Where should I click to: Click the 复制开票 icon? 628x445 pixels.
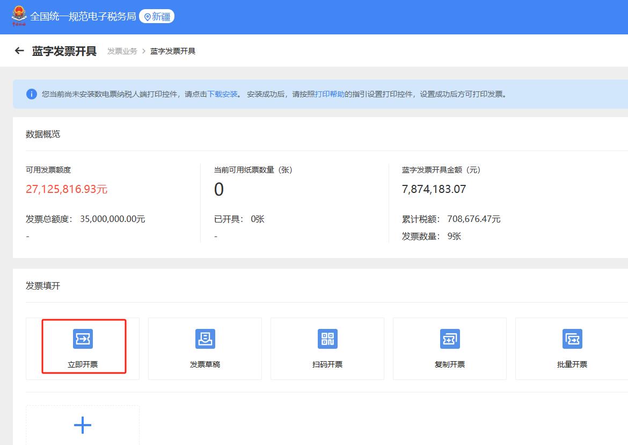pos(450,339)
